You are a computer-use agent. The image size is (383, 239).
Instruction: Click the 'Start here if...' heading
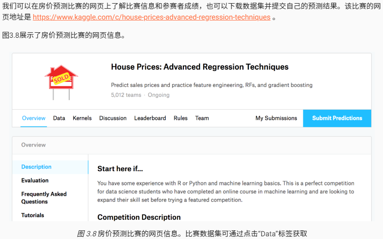pyautogui.click(x=120, y=169)
